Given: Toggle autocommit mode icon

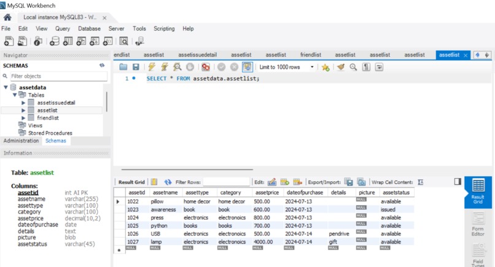Looking at the screenshot, I should 247,67.
